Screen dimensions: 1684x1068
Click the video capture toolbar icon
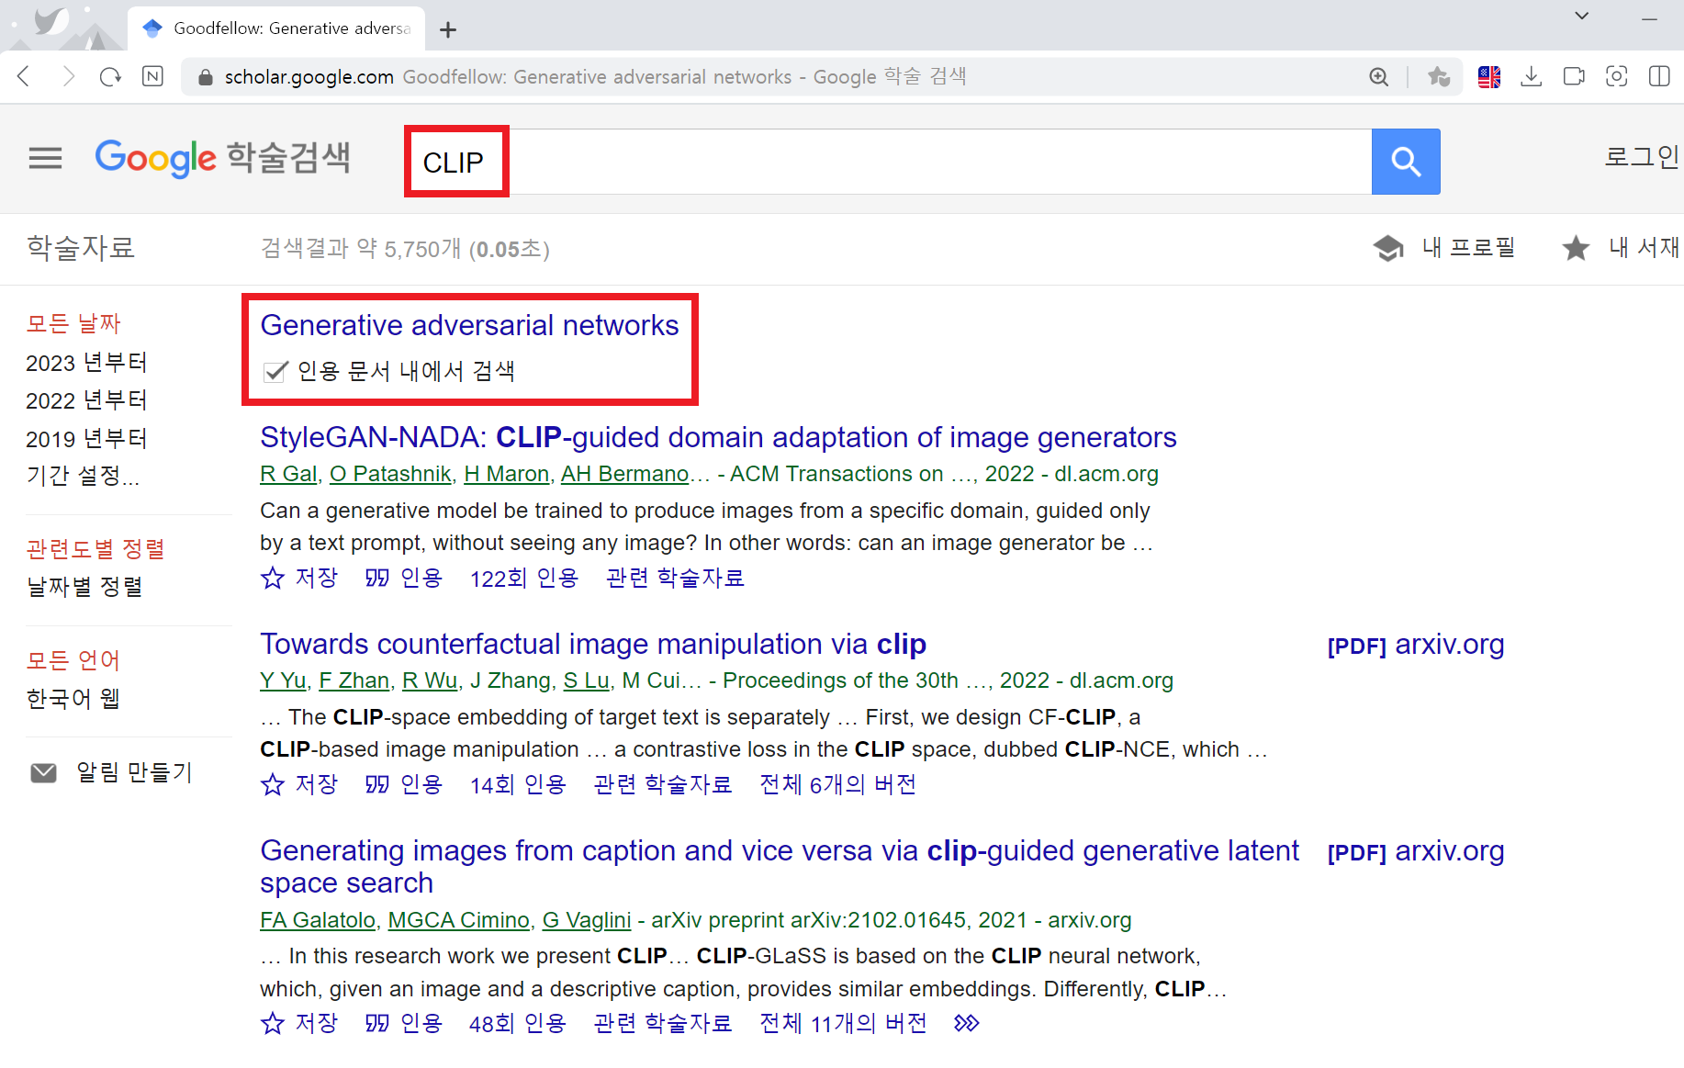[x=1574, y=77]
